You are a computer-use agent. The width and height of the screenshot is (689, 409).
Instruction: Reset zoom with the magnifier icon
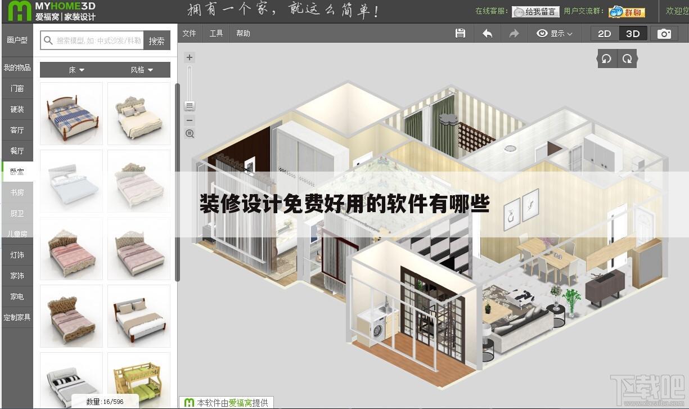[190, 133]
